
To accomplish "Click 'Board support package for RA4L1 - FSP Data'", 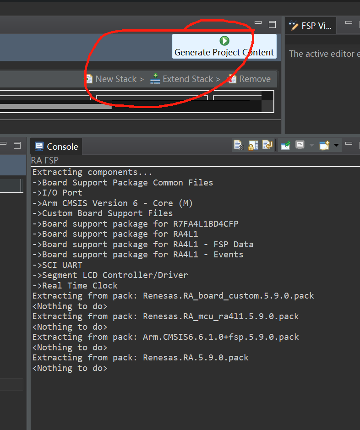I will coord(143,245).
